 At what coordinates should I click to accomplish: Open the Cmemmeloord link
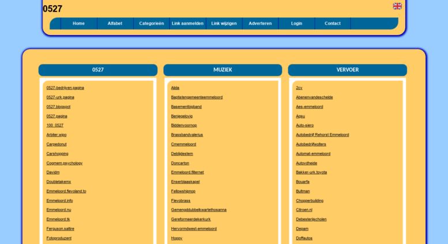184,144
